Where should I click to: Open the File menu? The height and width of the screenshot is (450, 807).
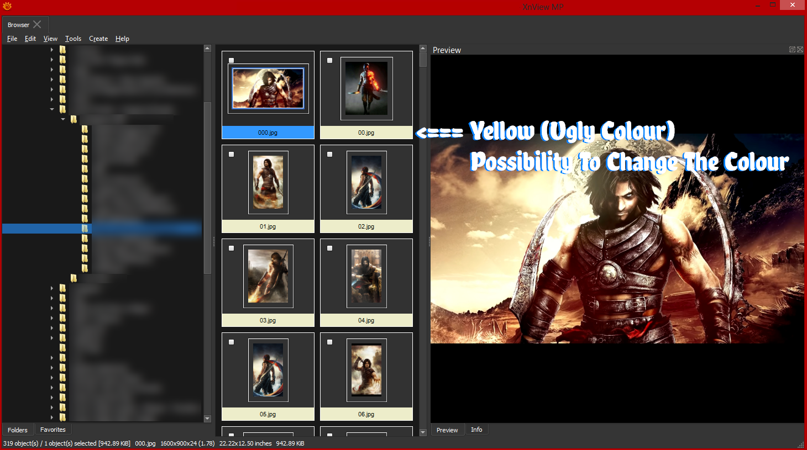click(12, 39)
